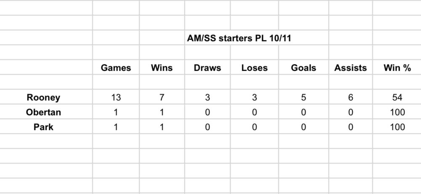
Task: Select Park's games cell
Action: coord(116,126)
